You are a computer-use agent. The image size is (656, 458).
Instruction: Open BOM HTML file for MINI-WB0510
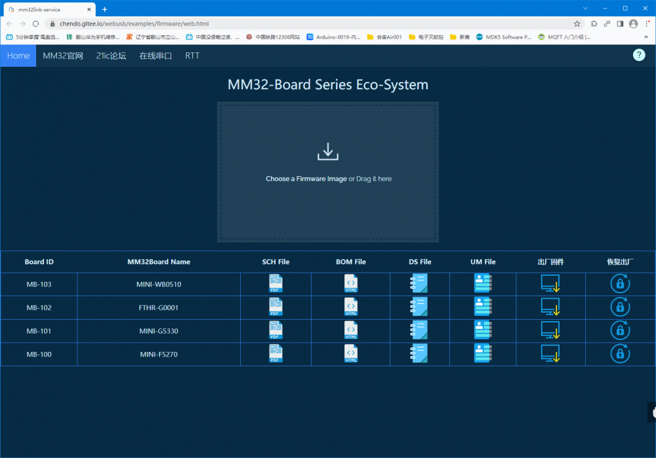pos(350,283)
